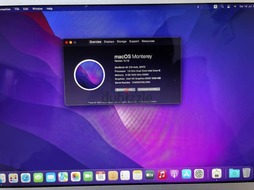Viewport: 254px width, 190px height.
Task: Open Music app in the Dock
Action: [x=162, y=174]
